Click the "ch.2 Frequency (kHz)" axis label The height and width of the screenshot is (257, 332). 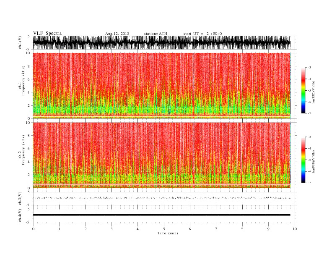22,150
